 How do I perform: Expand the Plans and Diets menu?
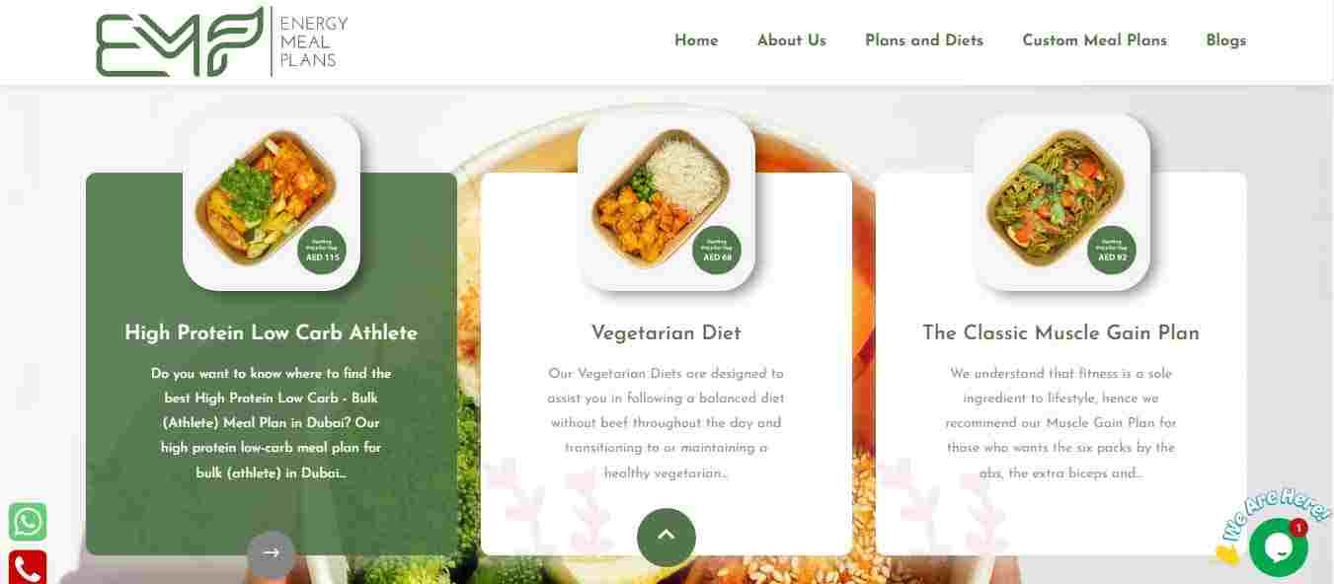coord(924,40)
